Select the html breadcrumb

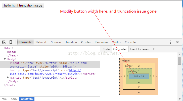pyautogui.click(x=5, y=99)
